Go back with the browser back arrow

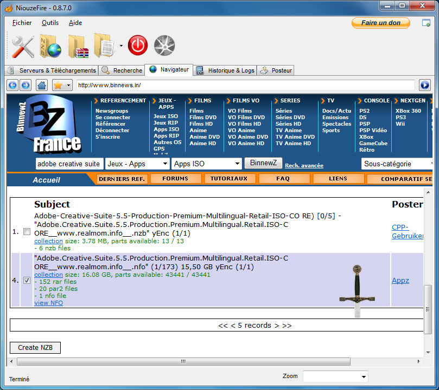12,85
